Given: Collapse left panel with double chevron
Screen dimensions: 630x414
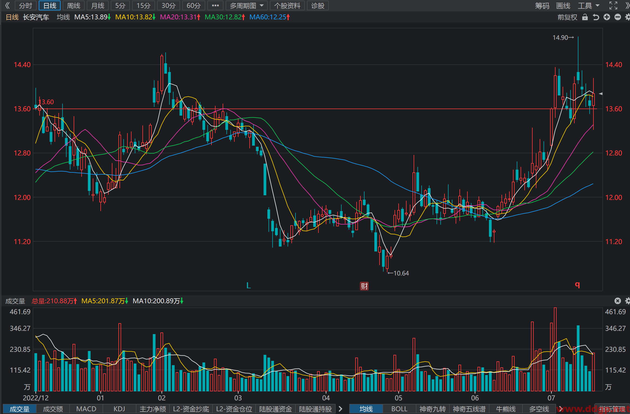Looking at the screenshot, I should click(7, 5).
